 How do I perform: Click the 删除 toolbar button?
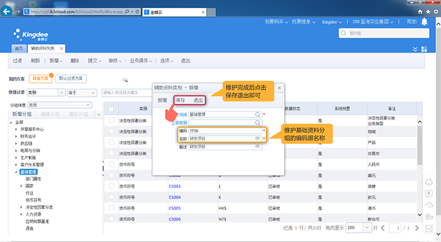[x=75, y=60]
